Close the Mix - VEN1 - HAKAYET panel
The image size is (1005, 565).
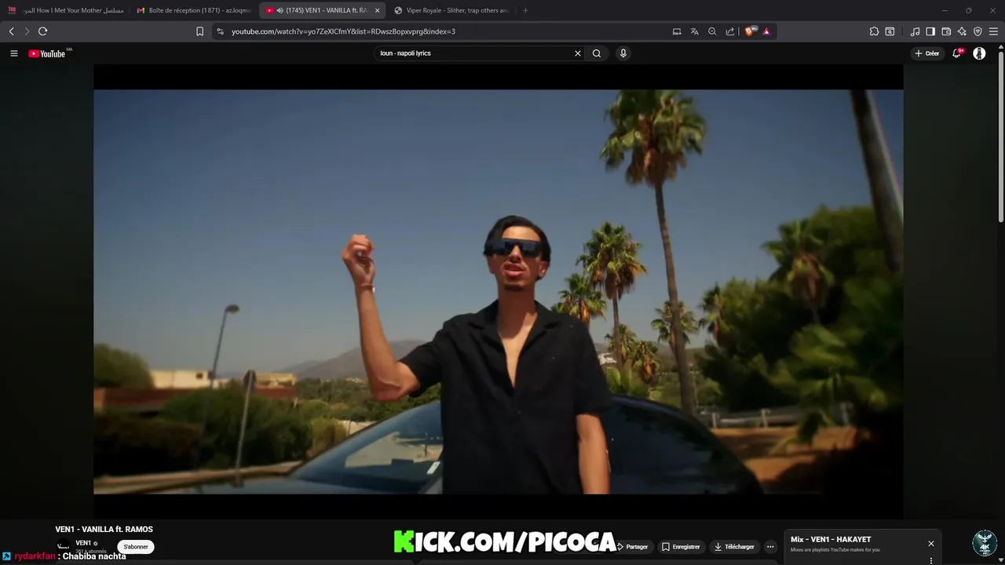[931, 543]
